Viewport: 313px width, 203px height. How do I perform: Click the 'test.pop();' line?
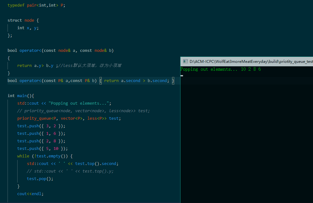click(40, 179)
